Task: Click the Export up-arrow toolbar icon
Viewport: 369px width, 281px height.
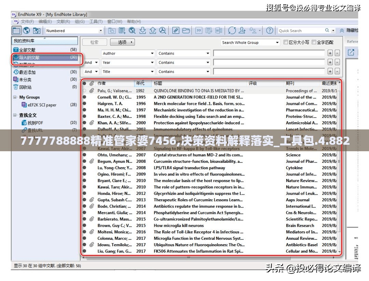Action: tap(153, 31)
